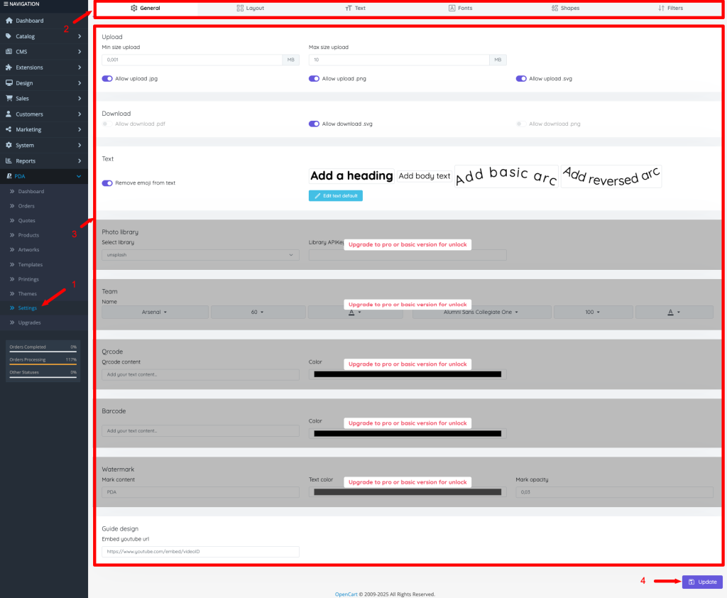Turn off Remove emoji from text
727x598 pixels.
click(x=107, y=183)
